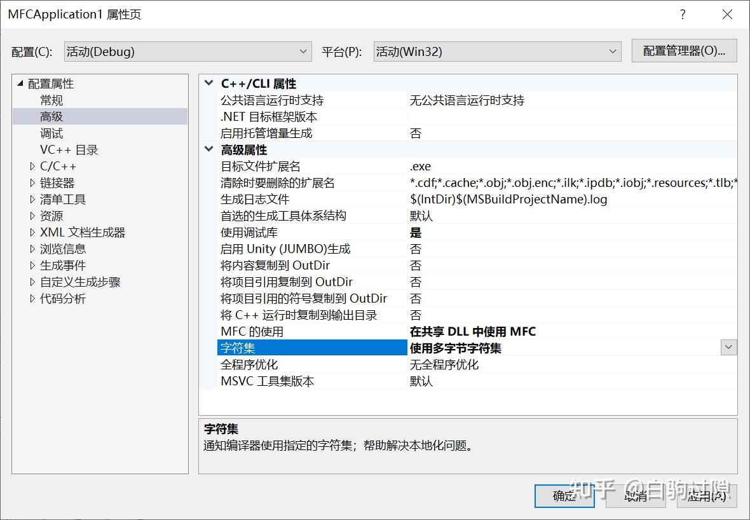This screenshot has width=750, height=520.
Task: Click the 配置管理器(O)... button
Action: (x=684, y=51)
